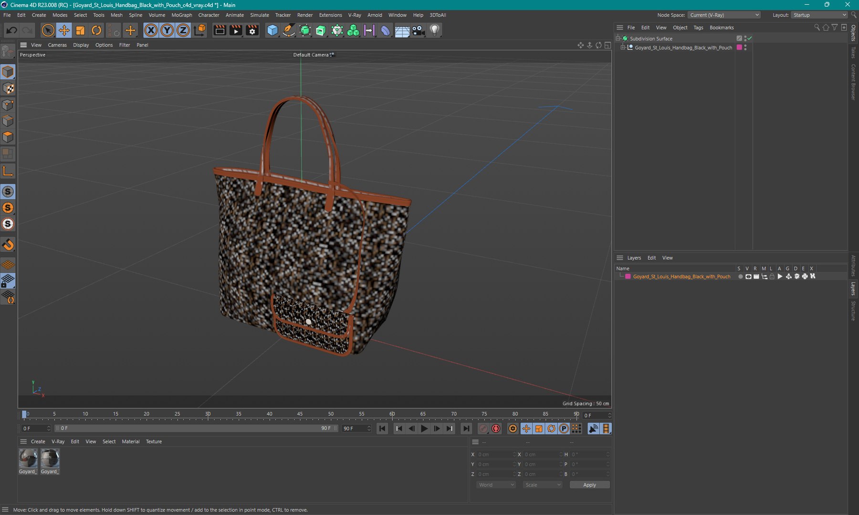This screenshot has width=859, height=515.
Task: Play the animation forward
Action: tap(424, 429)
